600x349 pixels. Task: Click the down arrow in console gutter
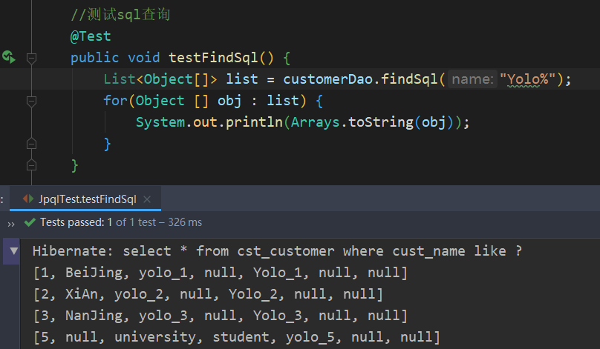[x=14, y=251]
